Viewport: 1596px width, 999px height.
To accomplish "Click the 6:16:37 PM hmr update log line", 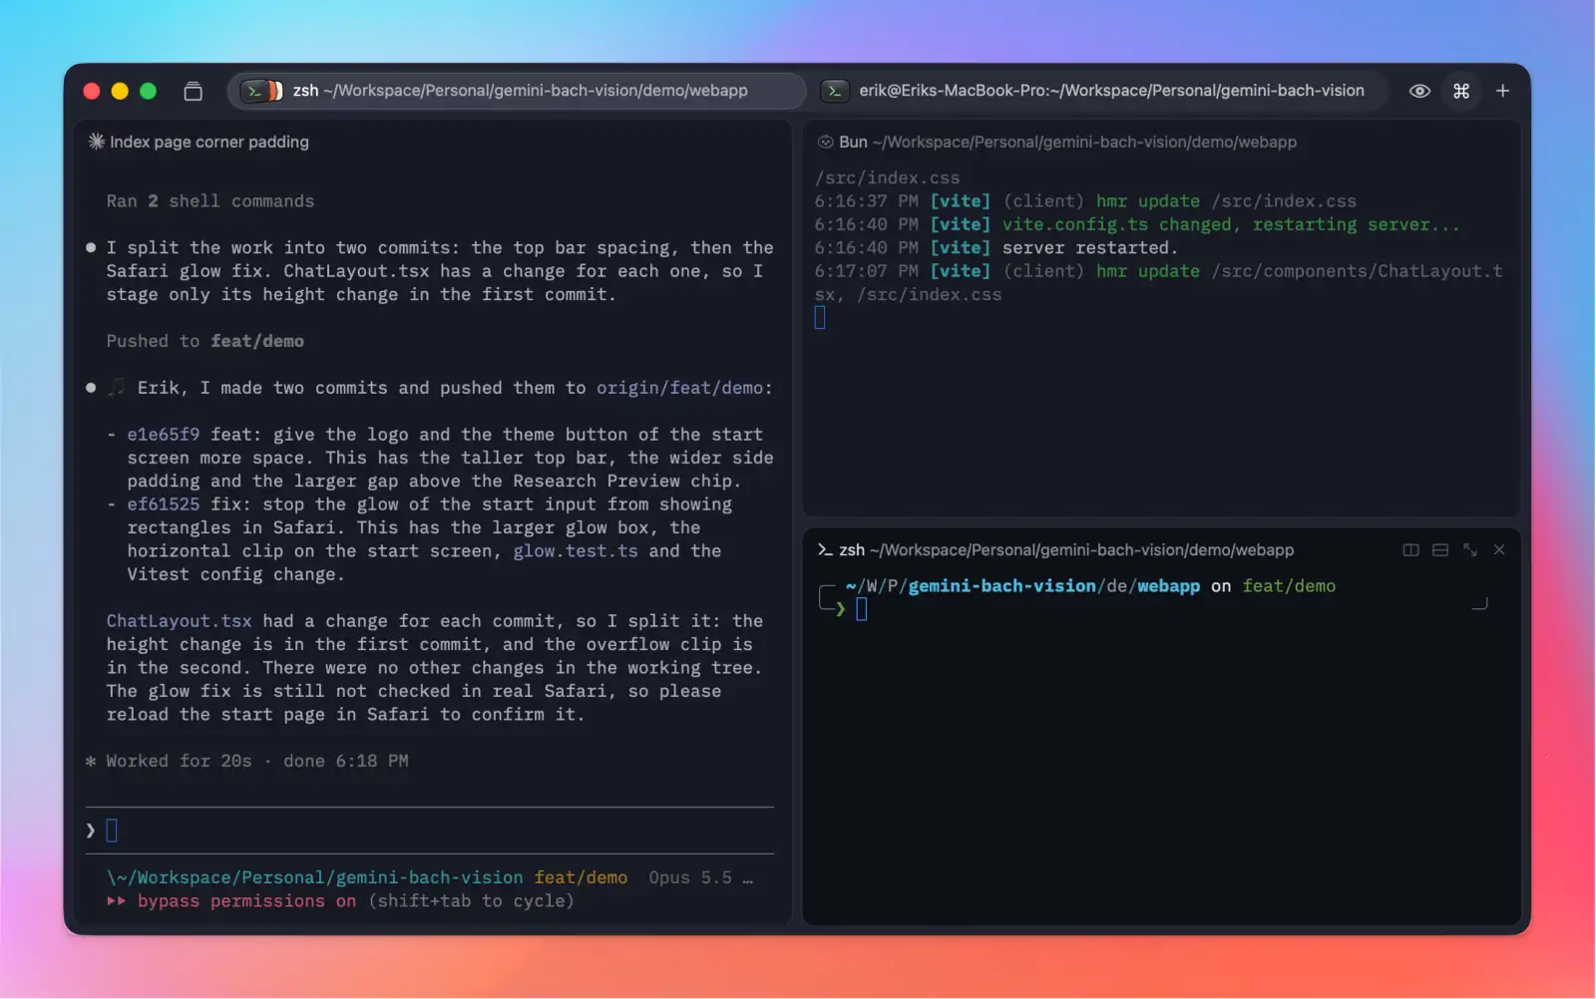I will point(1085,201).
